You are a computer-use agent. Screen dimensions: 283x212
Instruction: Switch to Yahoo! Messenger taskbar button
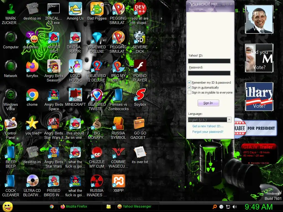click(137, 206)
